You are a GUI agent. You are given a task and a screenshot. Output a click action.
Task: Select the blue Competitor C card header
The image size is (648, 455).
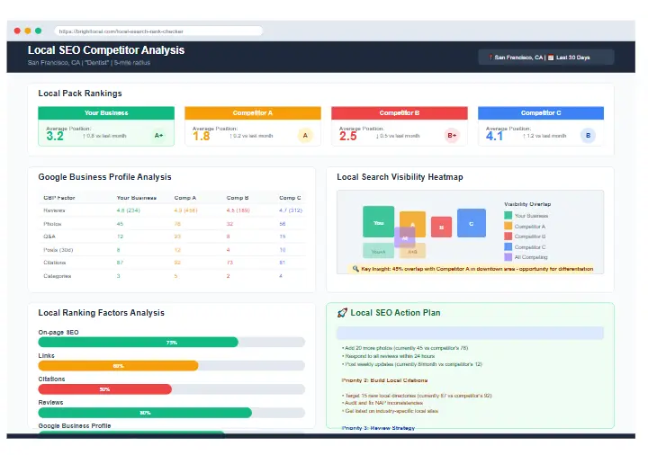click(541, 112)
